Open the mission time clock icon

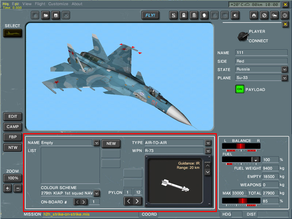click(285, 15)
